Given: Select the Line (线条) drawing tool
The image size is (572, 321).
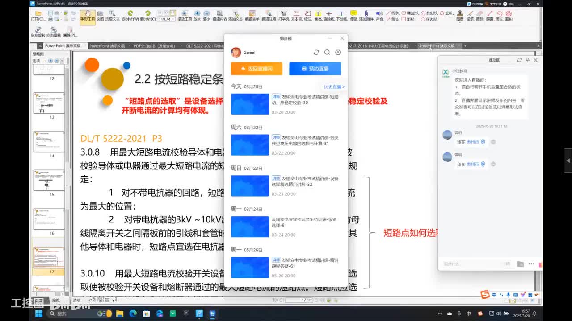Looking at the screenshot, I should click(x=393, y=13).
